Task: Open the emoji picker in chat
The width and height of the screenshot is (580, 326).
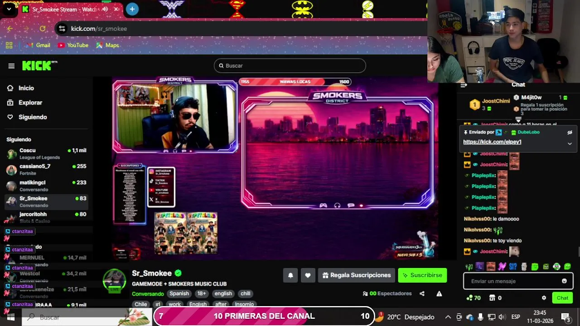Action: 564,281
